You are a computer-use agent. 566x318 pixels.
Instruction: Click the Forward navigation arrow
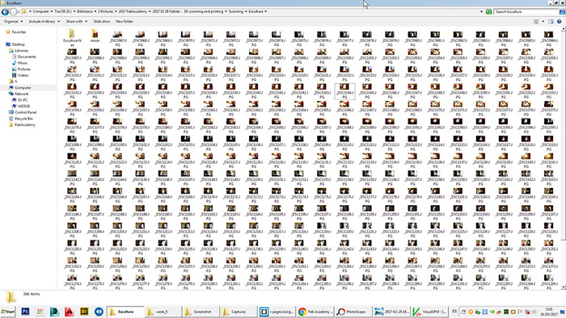(x=14, y=12)
